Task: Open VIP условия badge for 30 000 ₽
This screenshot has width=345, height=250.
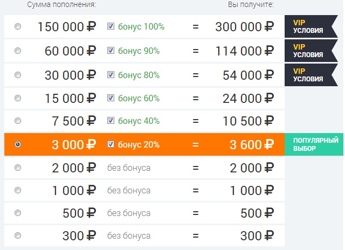Action: point(311,75)
